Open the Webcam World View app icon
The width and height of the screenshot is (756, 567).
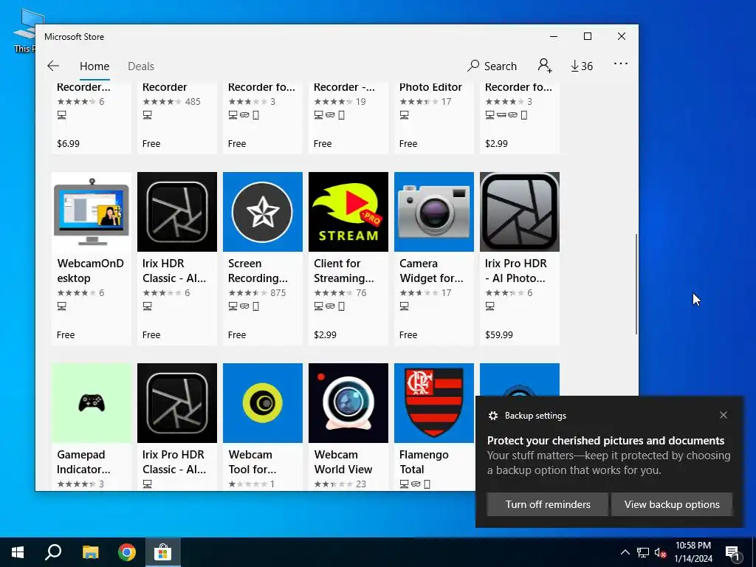coord(348,403)
